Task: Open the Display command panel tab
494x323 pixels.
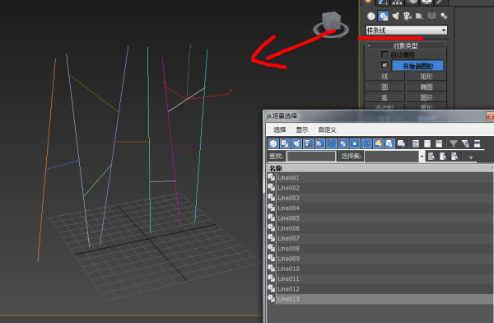Action: pyautogui.click(x=426, y=2)
